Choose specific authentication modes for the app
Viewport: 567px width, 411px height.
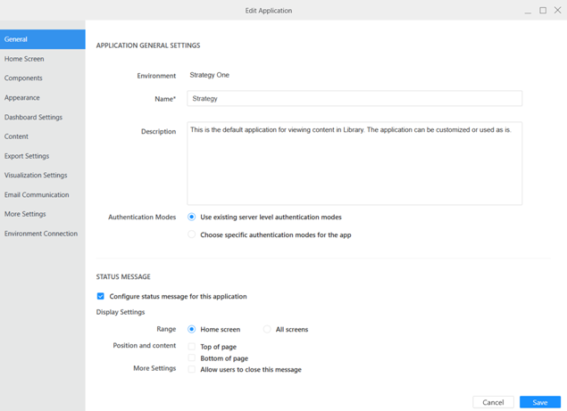pyautogui.click(x=192, y=234)
